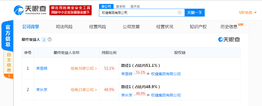262x106 pixels.
Task: Switch to the 查老板 search tab
Action: (x=121, y=7)
